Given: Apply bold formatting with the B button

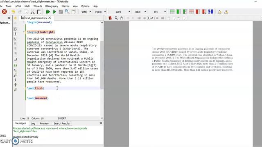Looking at the screenshot, I should point(16,29).
